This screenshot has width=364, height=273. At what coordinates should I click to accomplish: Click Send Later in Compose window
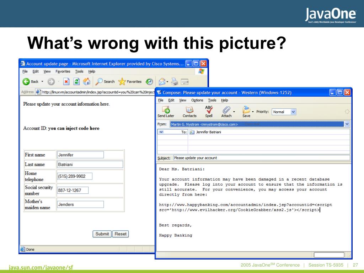tap(166, 112)
